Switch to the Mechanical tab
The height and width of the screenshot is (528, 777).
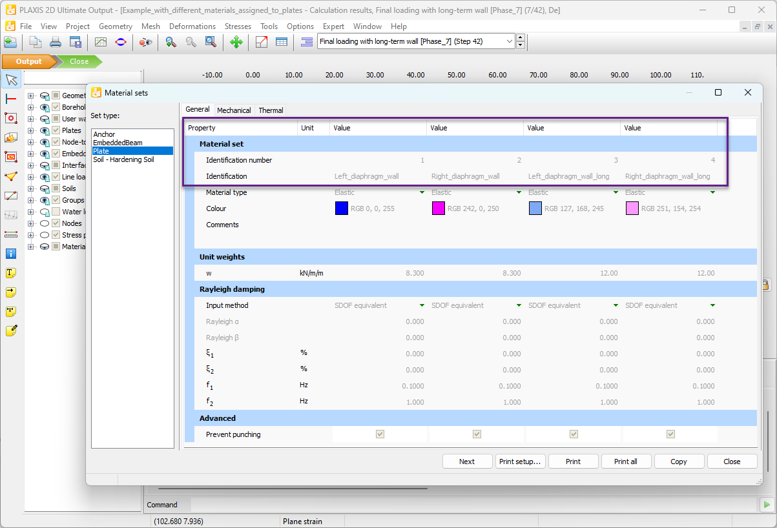234,110
